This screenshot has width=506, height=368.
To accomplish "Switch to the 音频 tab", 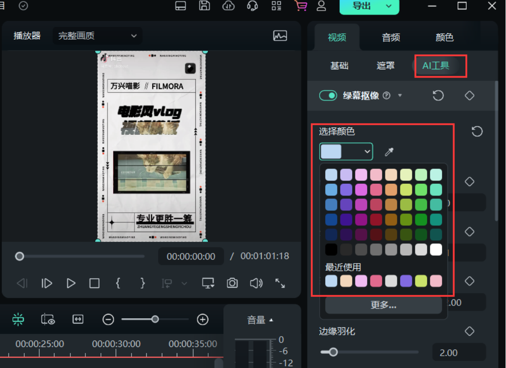I will pyautogui.click(x=391, y=37).
